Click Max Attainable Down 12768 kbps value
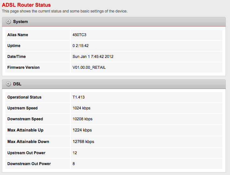Screen dimensions: 230x175 click(x=83, y=141)
